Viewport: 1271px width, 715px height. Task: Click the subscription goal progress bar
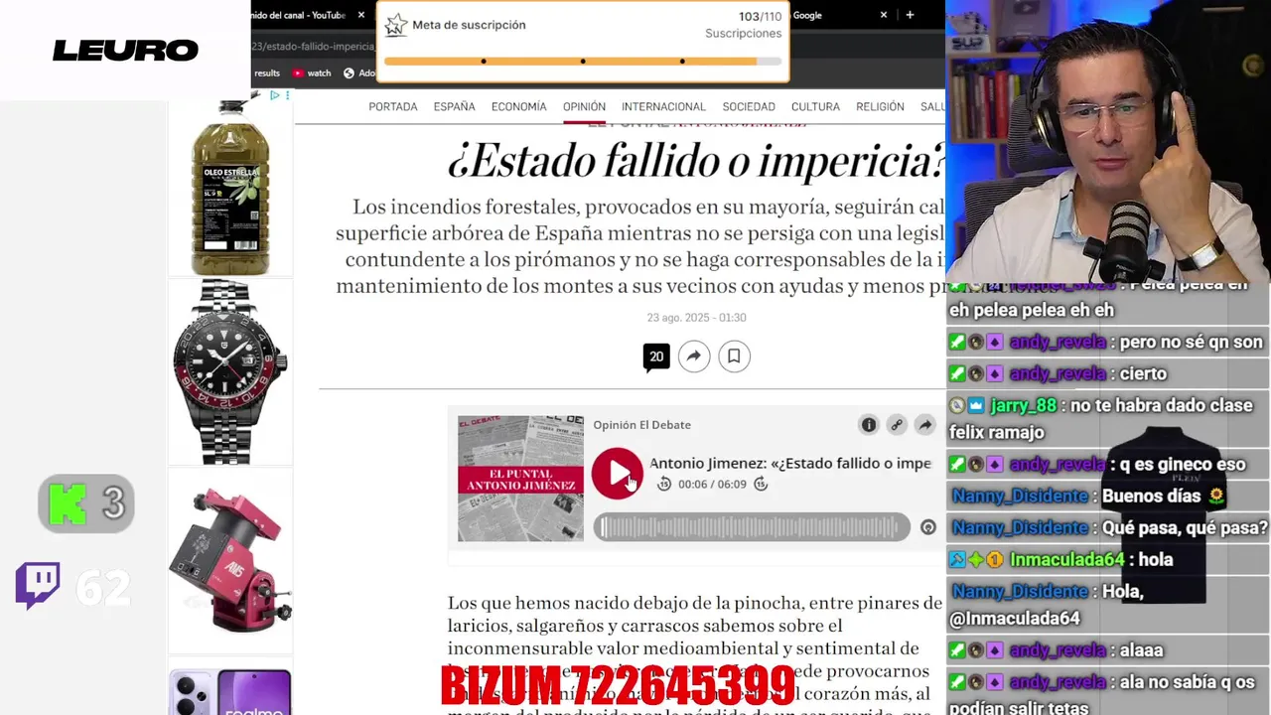click(x=583, y=62)
